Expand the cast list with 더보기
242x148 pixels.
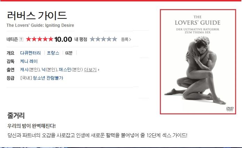click(x=90, y=70)
